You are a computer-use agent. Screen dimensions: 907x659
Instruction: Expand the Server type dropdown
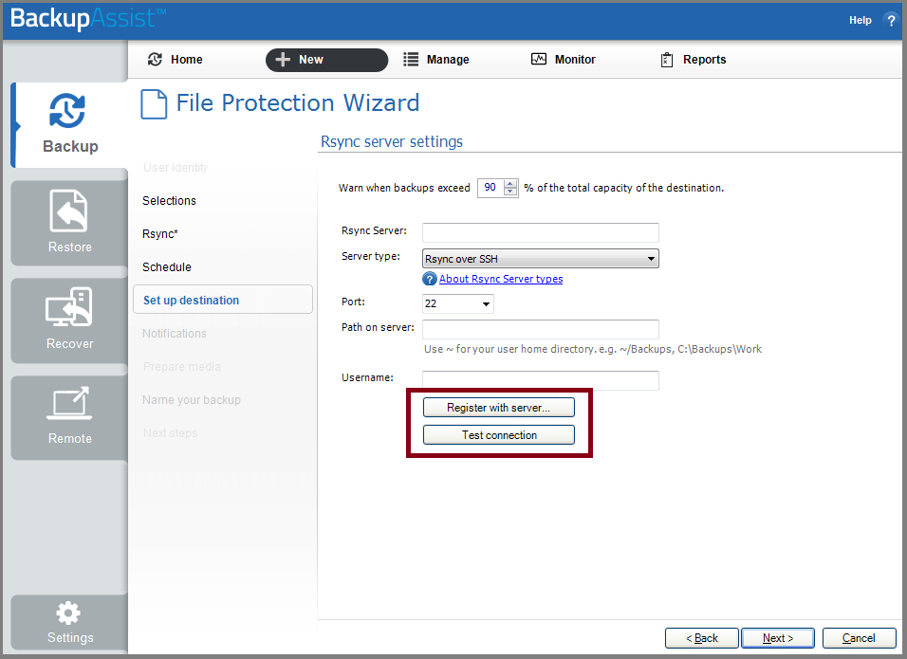click(x=651, y=258)
